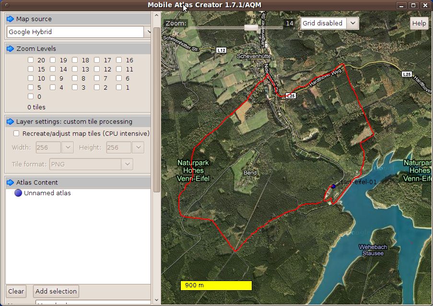Screen dimensions: 433x306
Task: Click the Add selection button
Action: click(x=56, y=291)
